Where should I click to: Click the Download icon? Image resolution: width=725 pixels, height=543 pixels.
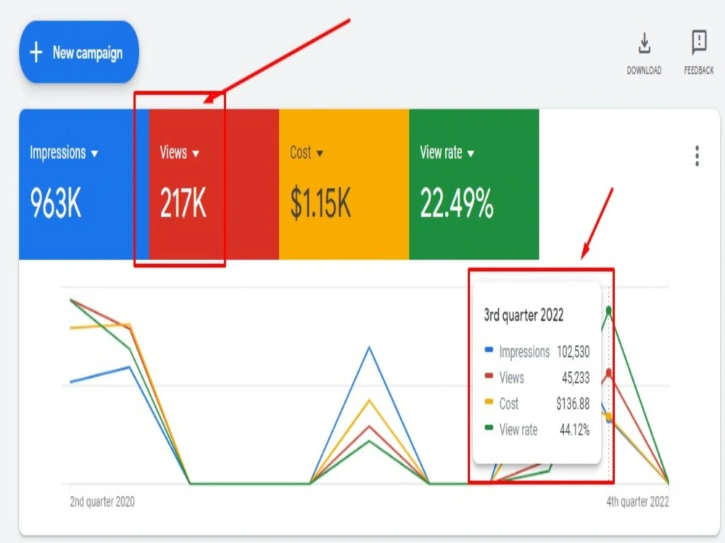[x=644, y=43]
